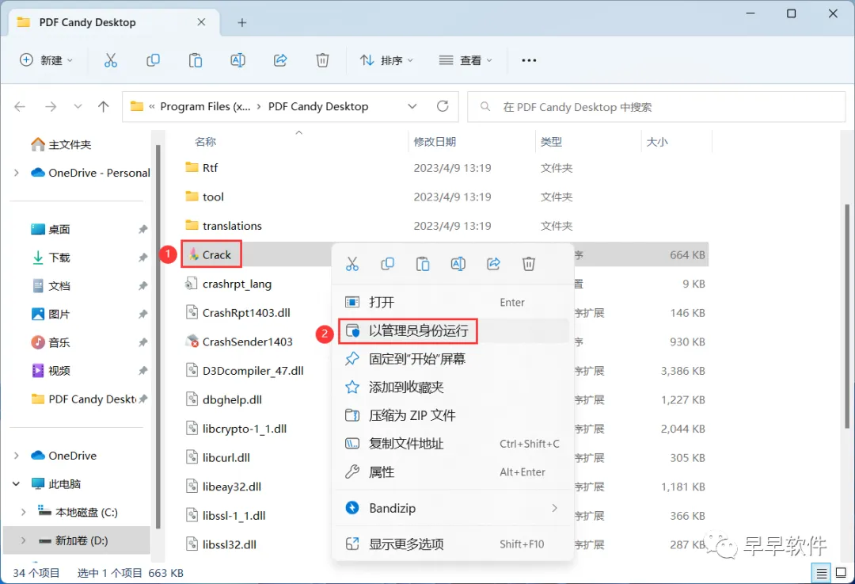855x584 pixels.
Task: Expand OneDrive - Personal in sidebar
Action: (x=17, y=173)
